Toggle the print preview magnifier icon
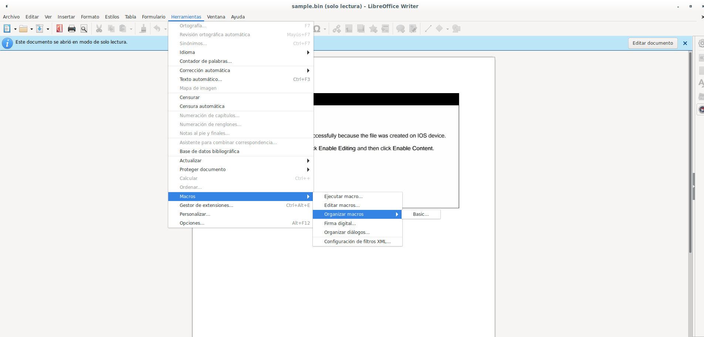The width and height of the screenshot is (704, 337). 84,29
